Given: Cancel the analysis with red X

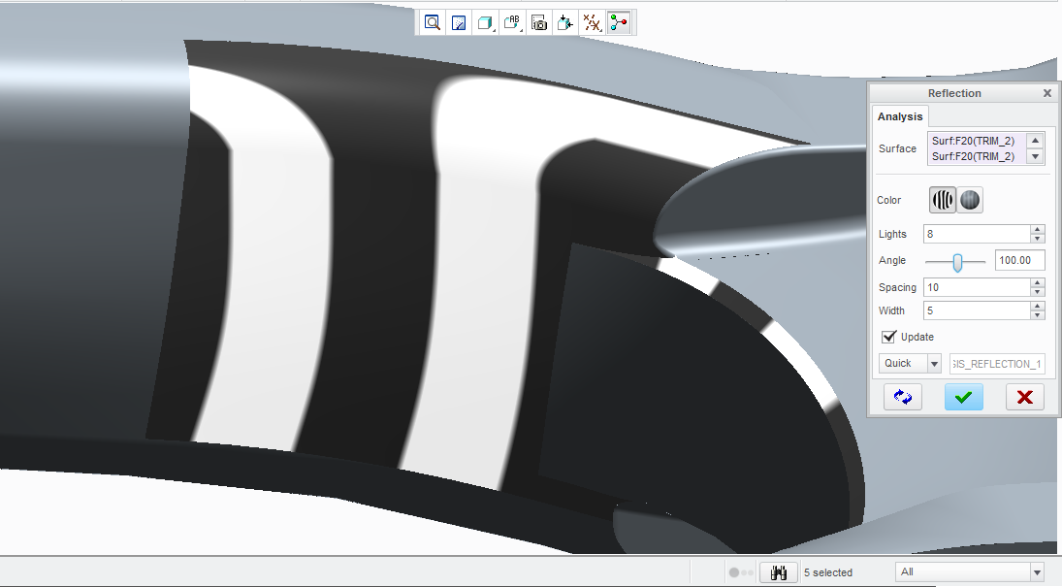Looking at the screenshot, I should pyautogui.click(x=1025, y=397).
